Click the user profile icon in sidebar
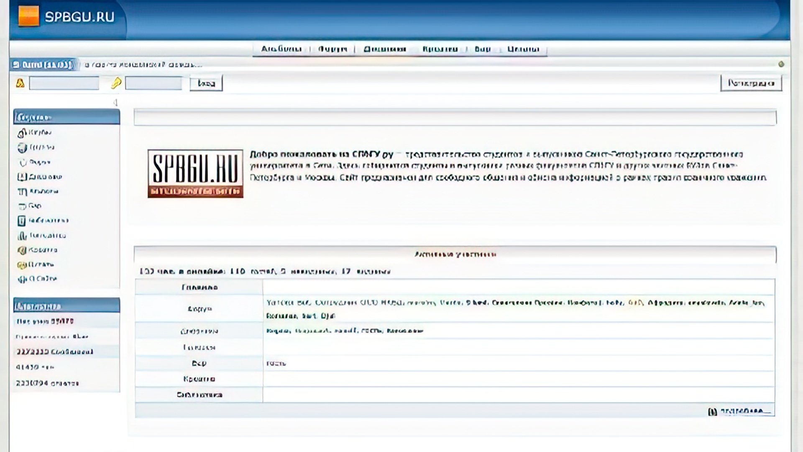The width and height of the screenshot is (803, 452). 21,147
